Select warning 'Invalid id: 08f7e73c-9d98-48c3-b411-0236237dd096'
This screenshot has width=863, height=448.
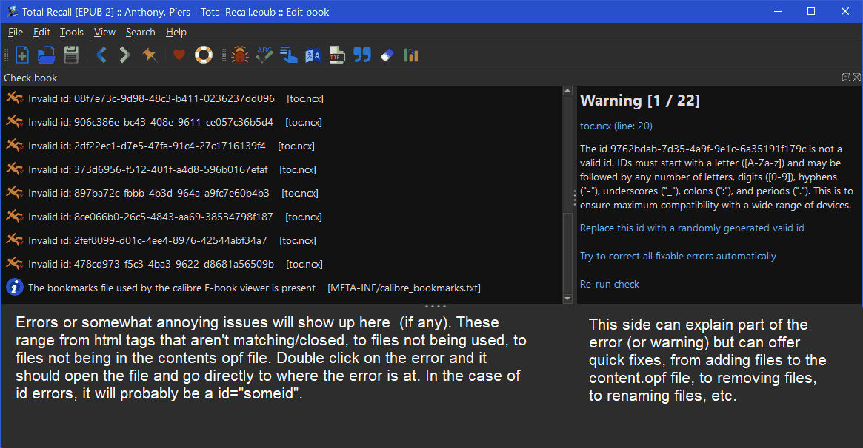[x=281, y=98]
